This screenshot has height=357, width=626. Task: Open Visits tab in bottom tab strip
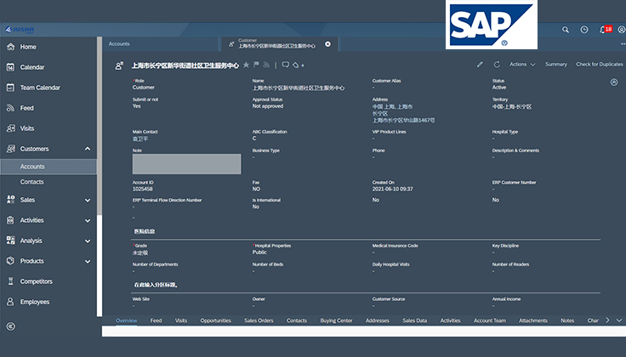(181, 320)
